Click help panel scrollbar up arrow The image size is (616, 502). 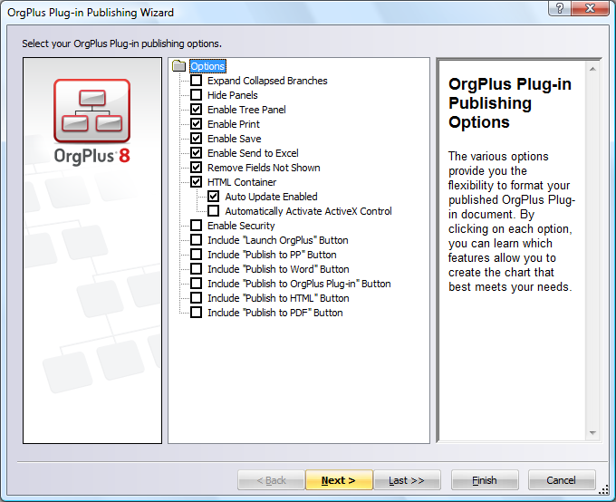[592, 69]
